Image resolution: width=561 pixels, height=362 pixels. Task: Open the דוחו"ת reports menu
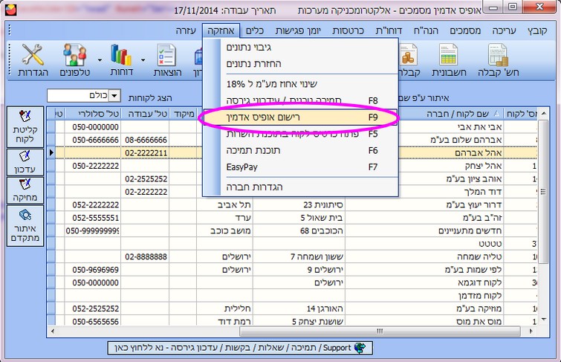[389, 30]
